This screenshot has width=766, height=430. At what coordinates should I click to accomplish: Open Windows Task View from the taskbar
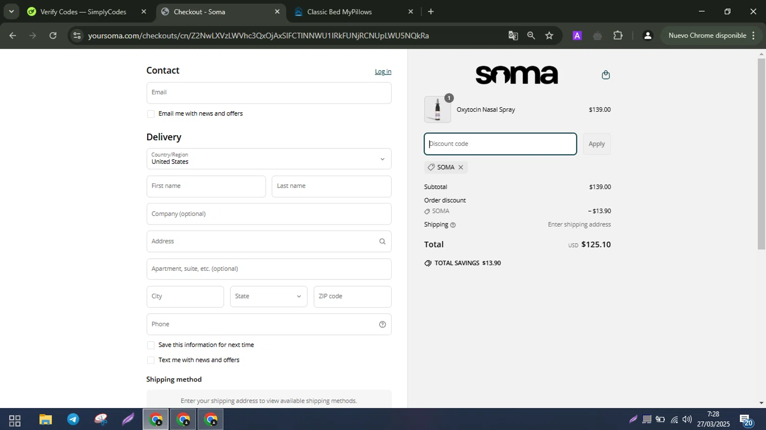[15, 420]
